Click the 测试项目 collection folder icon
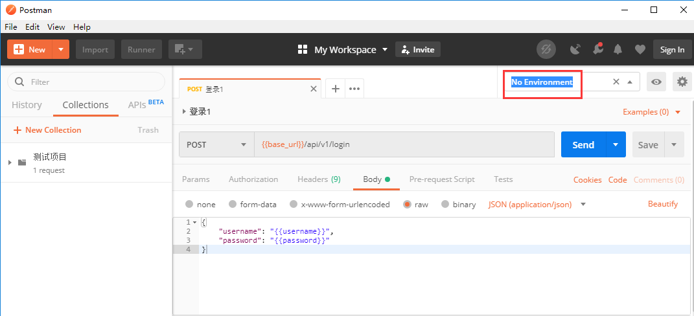Viewport: 694px width, 316px height. click(x=22, y=163)
